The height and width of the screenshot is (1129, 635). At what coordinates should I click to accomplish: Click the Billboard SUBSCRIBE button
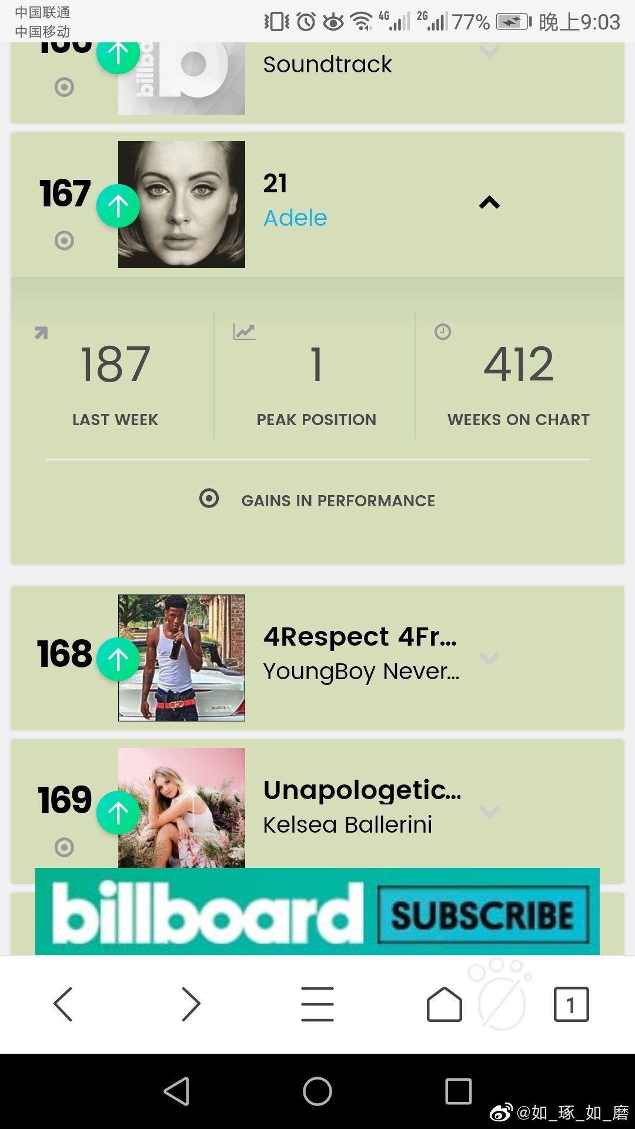pos(482,915)
